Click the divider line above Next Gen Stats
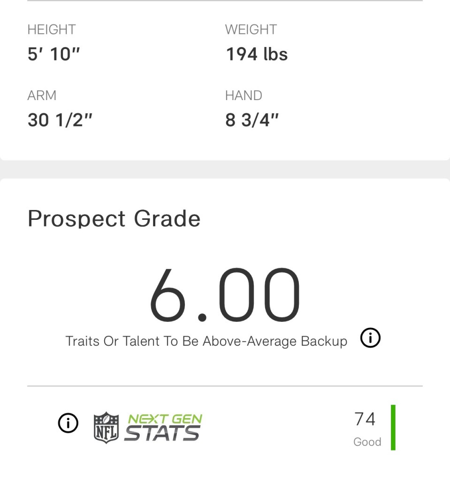 pyautogui.click(x=225, y=386)
